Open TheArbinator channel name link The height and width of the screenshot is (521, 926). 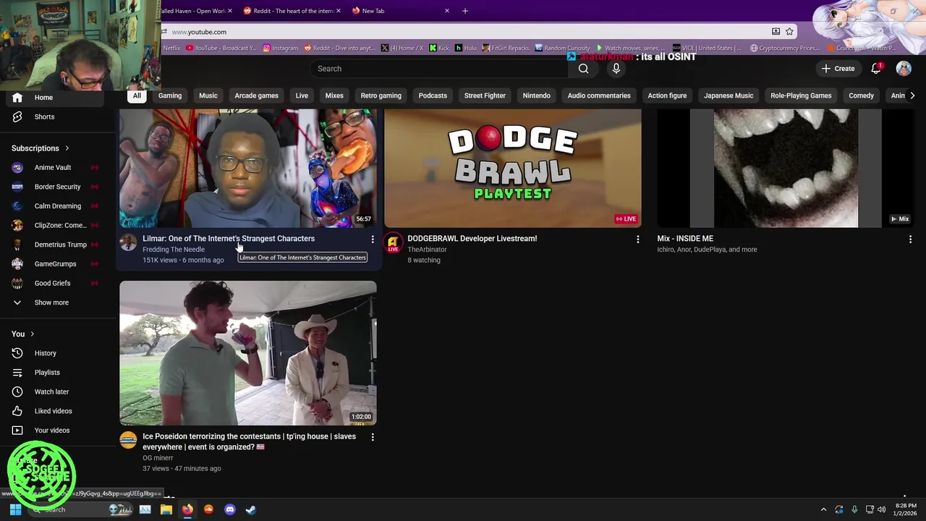pos(427,250)
